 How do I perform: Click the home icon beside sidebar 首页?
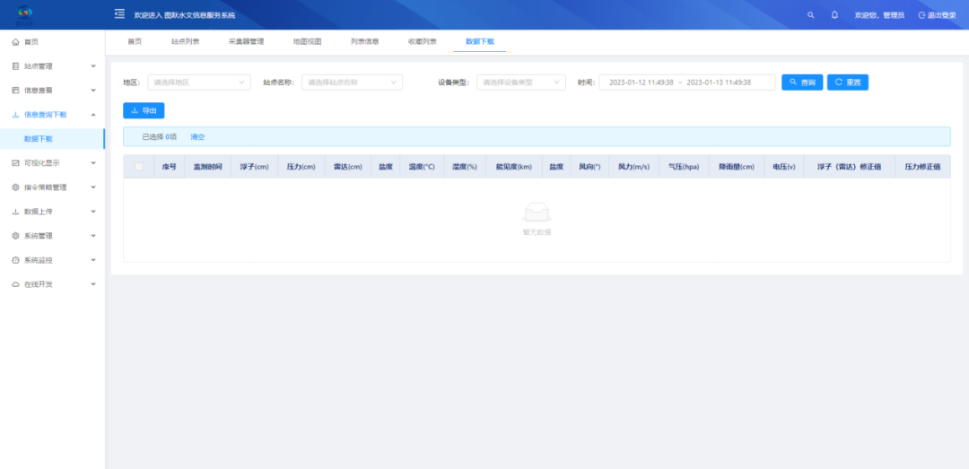point(16,42)
